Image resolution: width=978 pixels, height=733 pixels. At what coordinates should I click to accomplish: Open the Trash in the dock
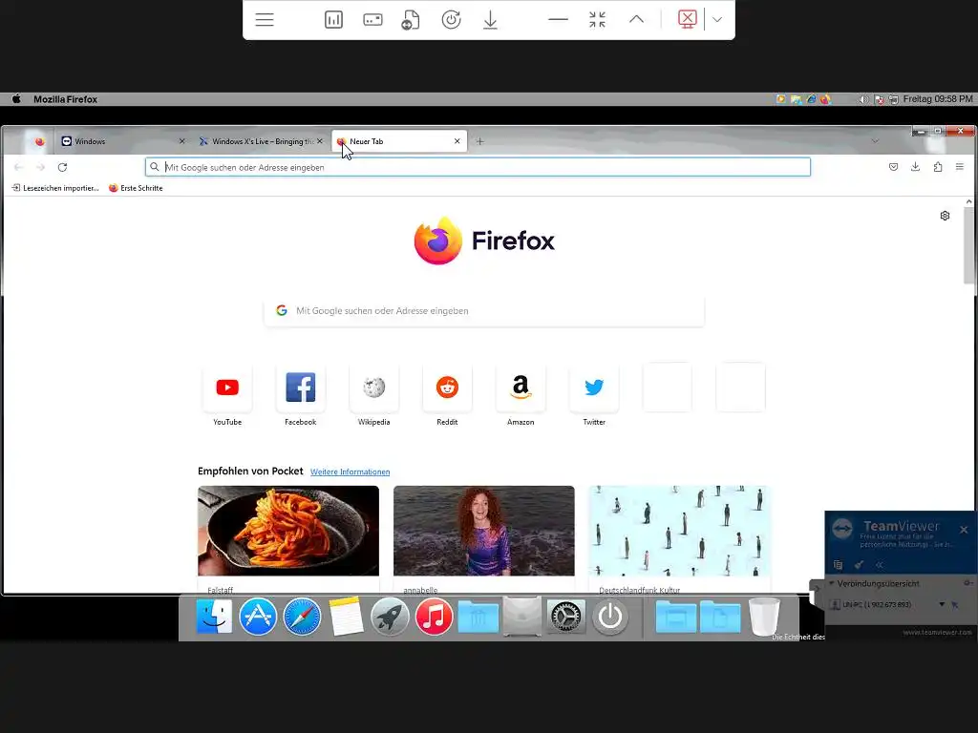[x=764, y=617]
